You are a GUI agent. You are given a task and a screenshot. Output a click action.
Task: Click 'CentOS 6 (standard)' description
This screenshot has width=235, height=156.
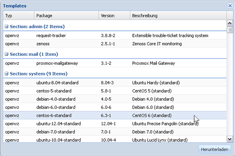coord(152,115)
